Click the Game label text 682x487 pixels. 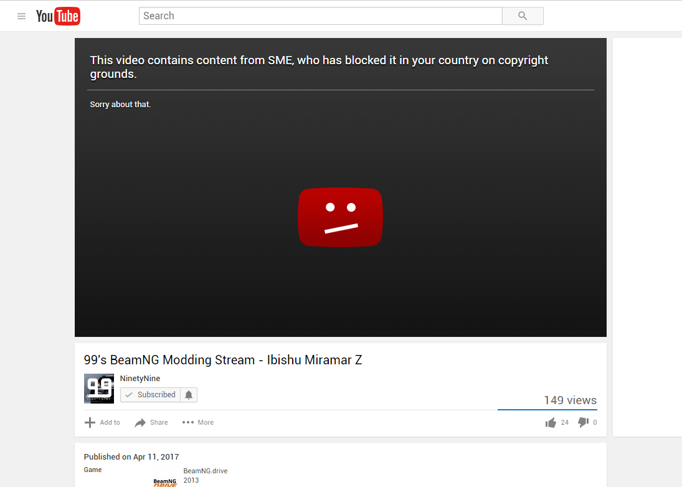pos(93,470)
